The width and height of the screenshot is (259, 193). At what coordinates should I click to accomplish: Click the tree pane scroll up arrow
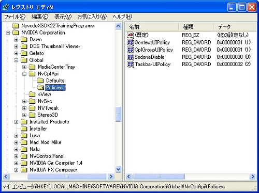click(118, 26)
